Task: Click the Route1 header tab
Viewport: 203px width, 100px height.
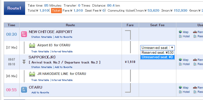Action: point(14,8)
